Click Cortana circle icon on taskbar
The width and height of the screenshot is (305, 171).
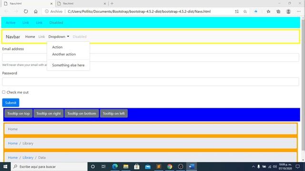click(93, 167)
